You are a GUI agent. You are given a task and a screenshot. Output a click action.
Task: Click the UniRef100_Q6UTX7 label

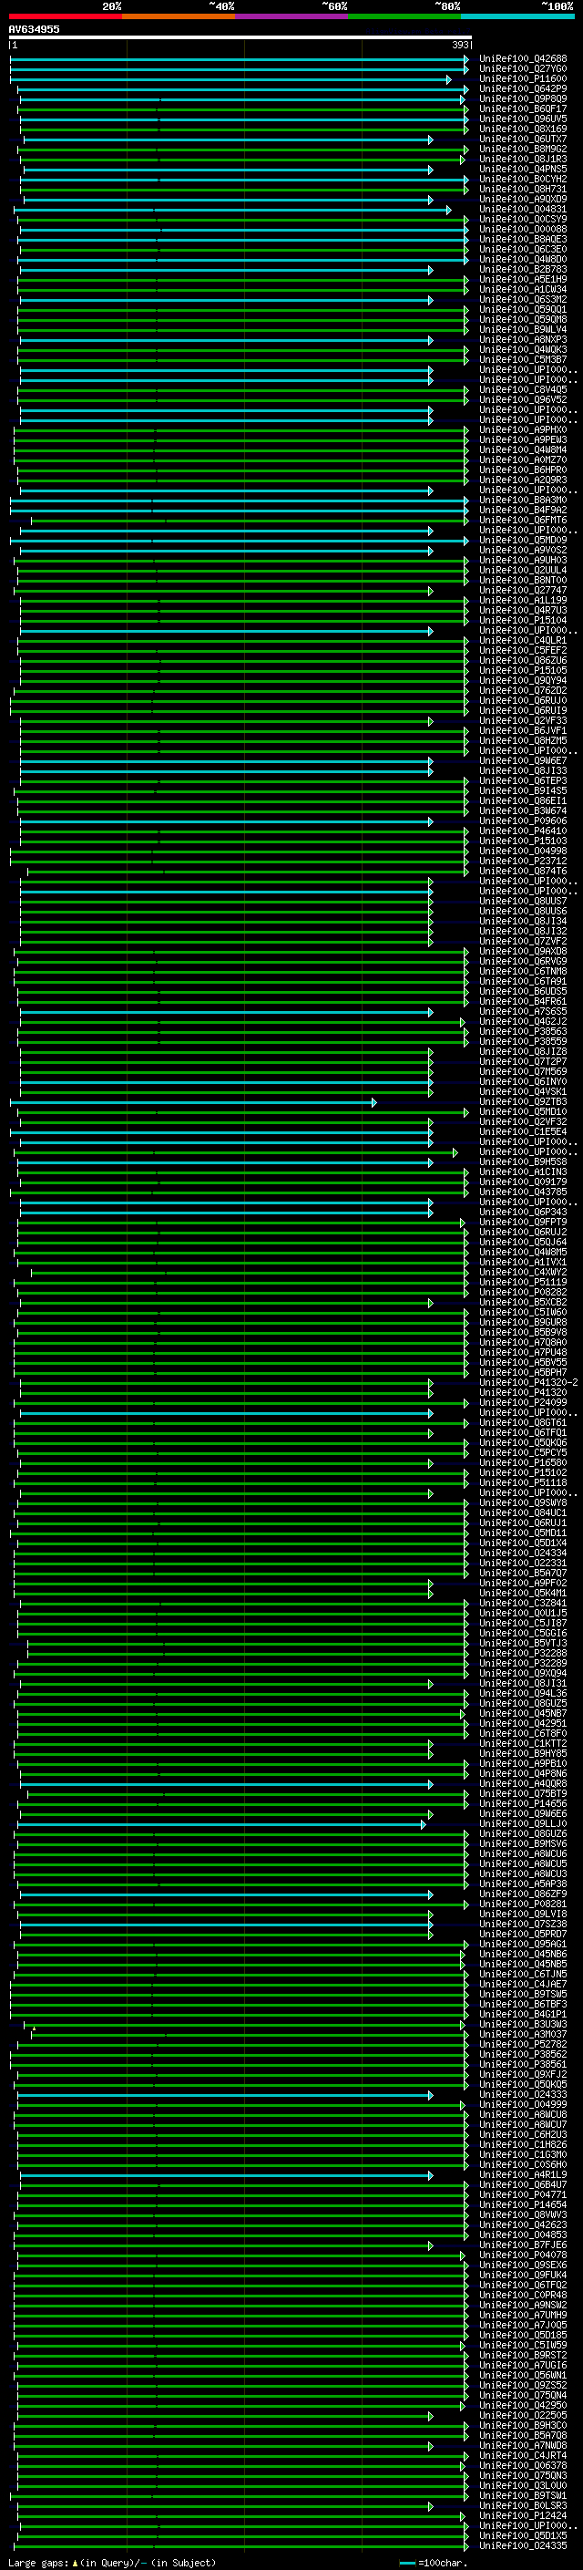[x=523, y=139]
